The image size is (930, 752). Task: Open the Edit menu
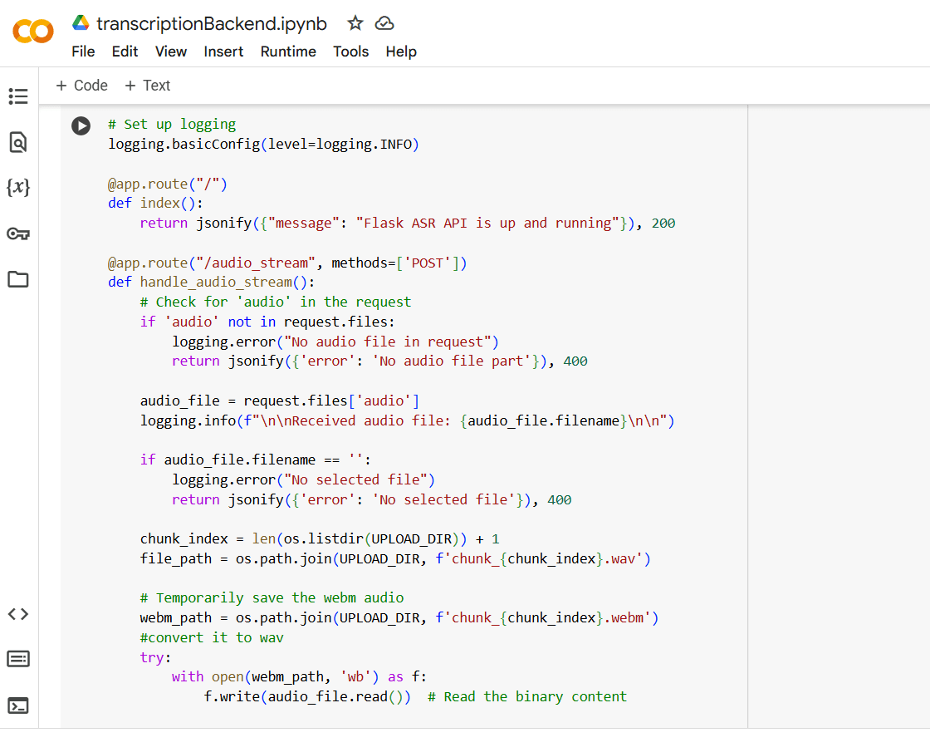(x=125, y=52)
